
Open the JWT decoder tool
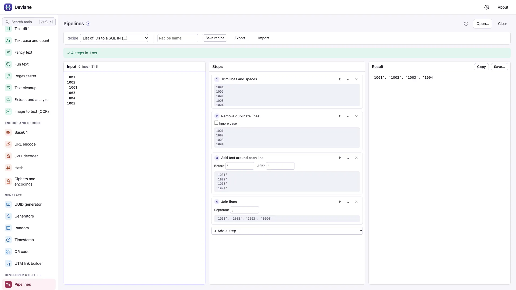(29, 156)
